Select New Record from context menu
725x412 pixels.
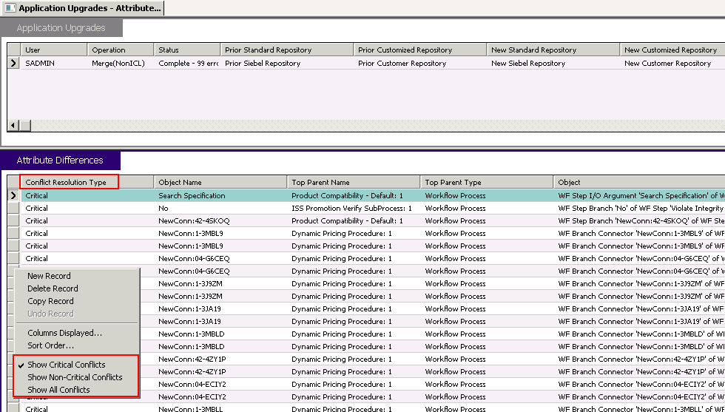pos(49,276)
